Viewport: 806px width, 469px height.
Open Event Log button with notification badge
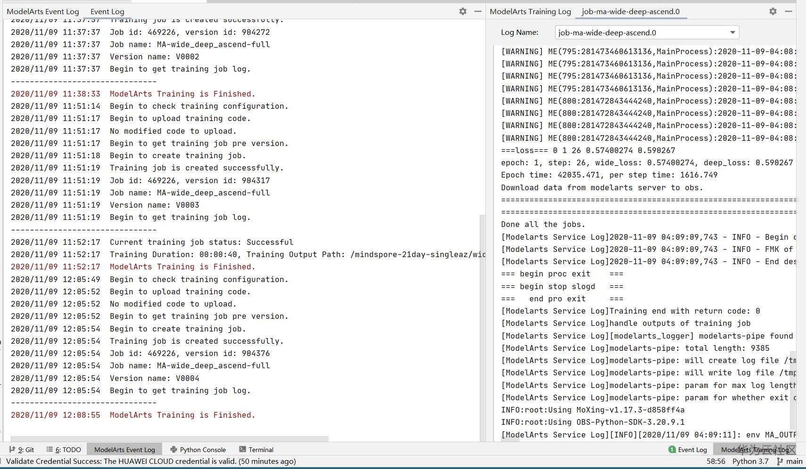688,450
